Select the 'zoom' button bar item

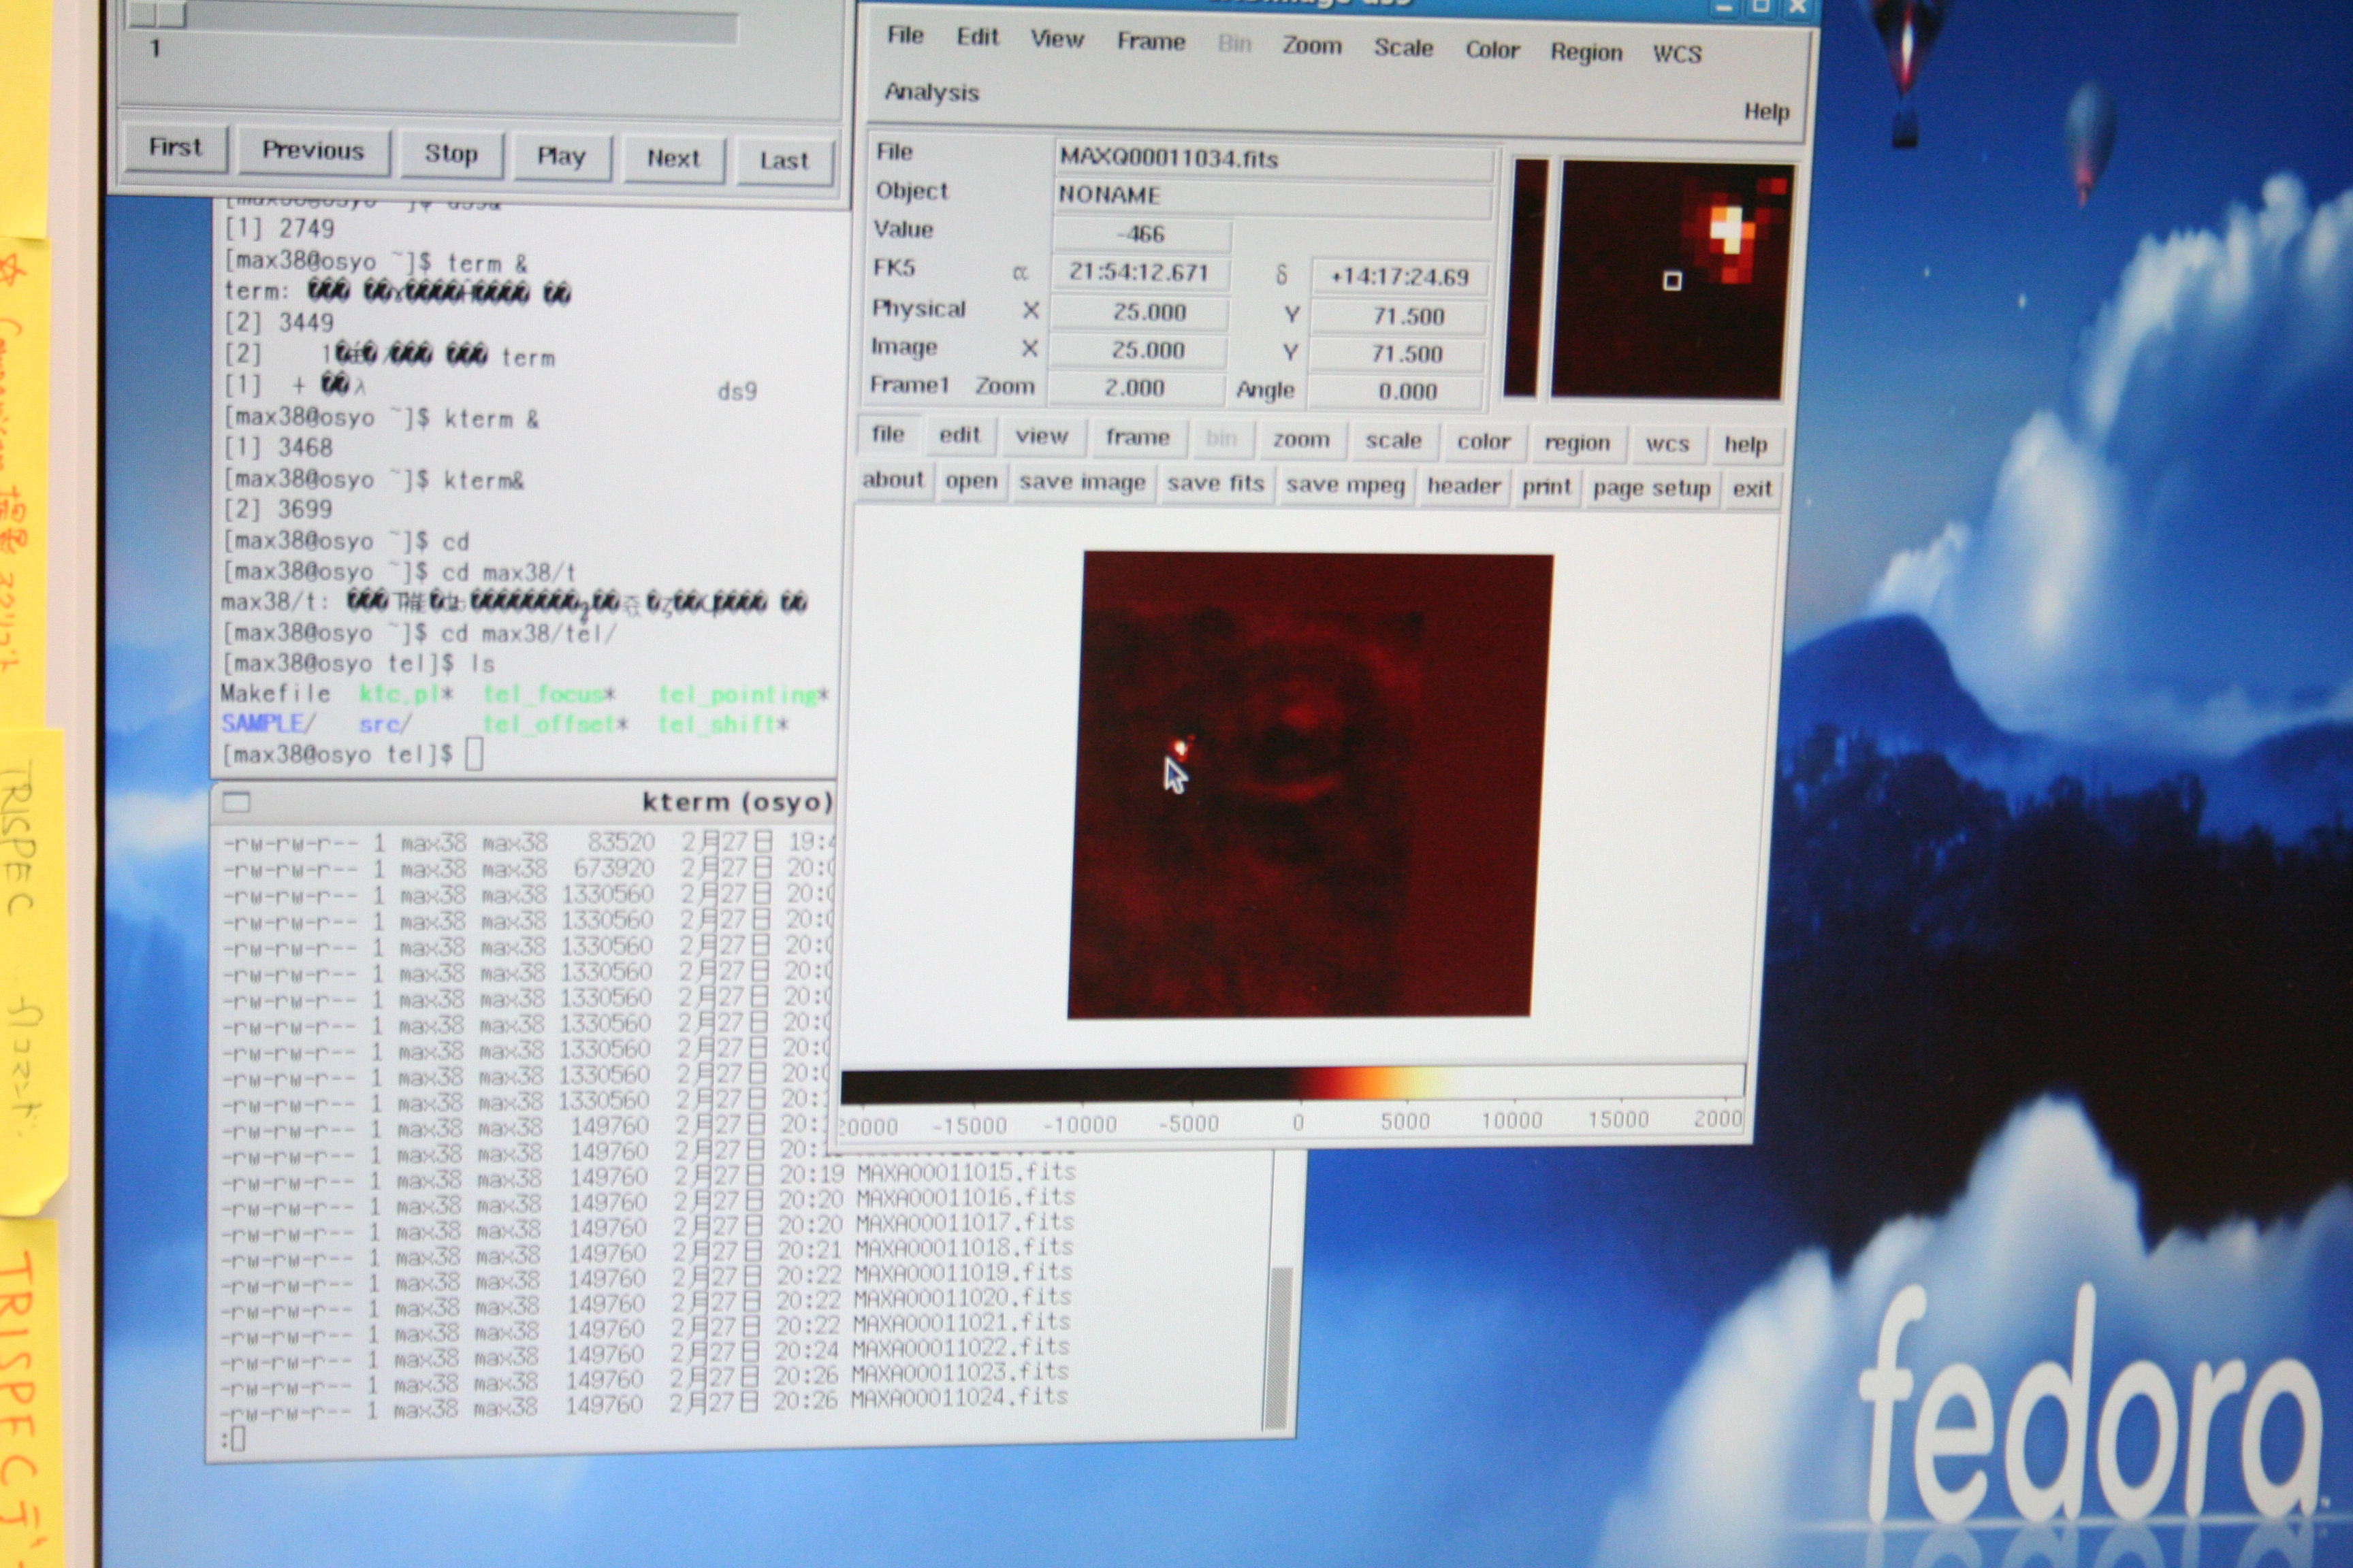[x=1300, y=439]
